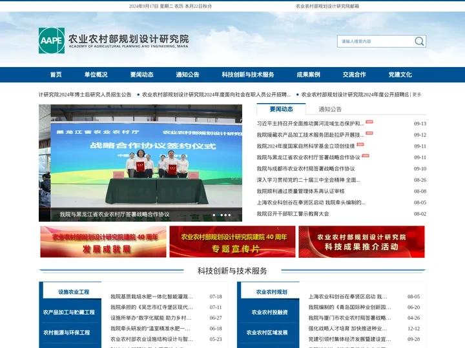Click the date text 2024年9月17日 星期二
Viewport: 465px width, 348px height.
click(151, 6)
